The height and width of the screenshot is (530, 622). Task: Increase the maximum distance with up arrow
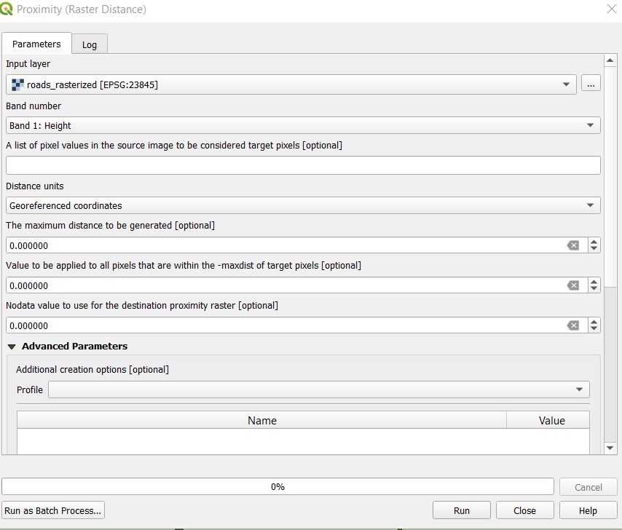[x=594, y=242]
